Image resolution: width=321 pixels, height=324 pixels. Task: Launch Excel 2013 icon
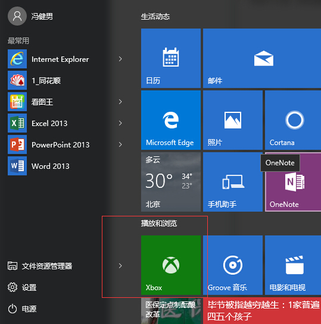(17, 123)
